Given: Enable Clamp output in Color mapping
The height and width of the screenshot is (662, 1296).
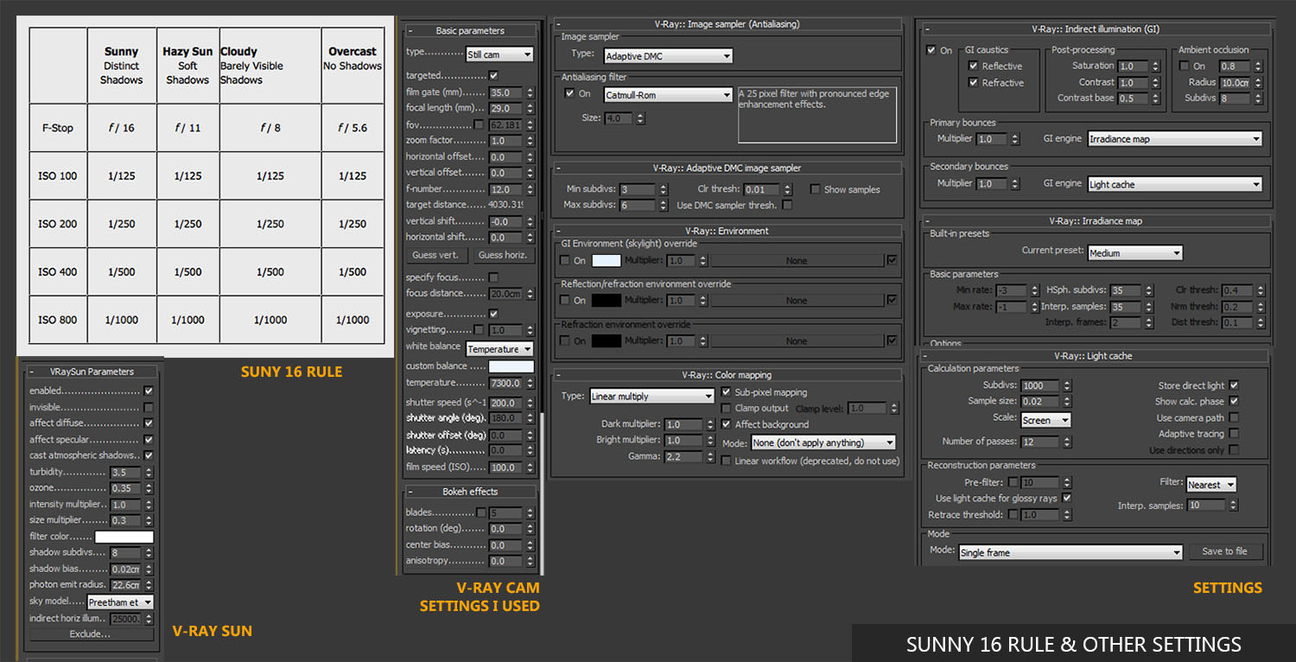Looking at the screenshot, I should tap(726, 408).
